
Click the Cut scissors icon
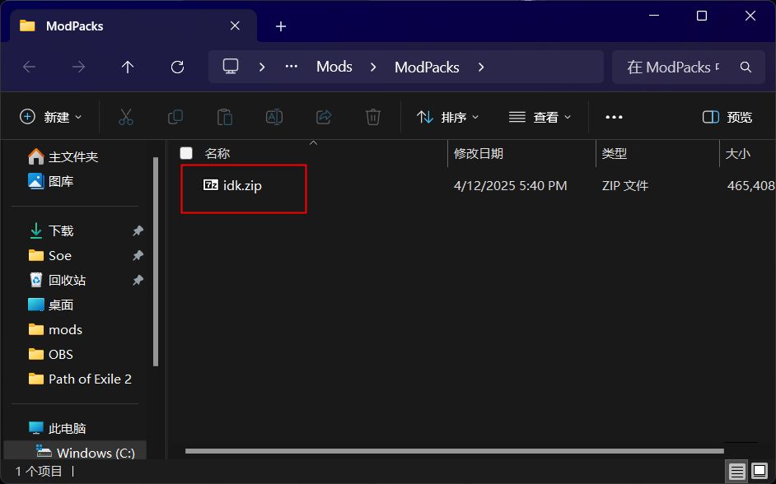(x=126, y=117)
